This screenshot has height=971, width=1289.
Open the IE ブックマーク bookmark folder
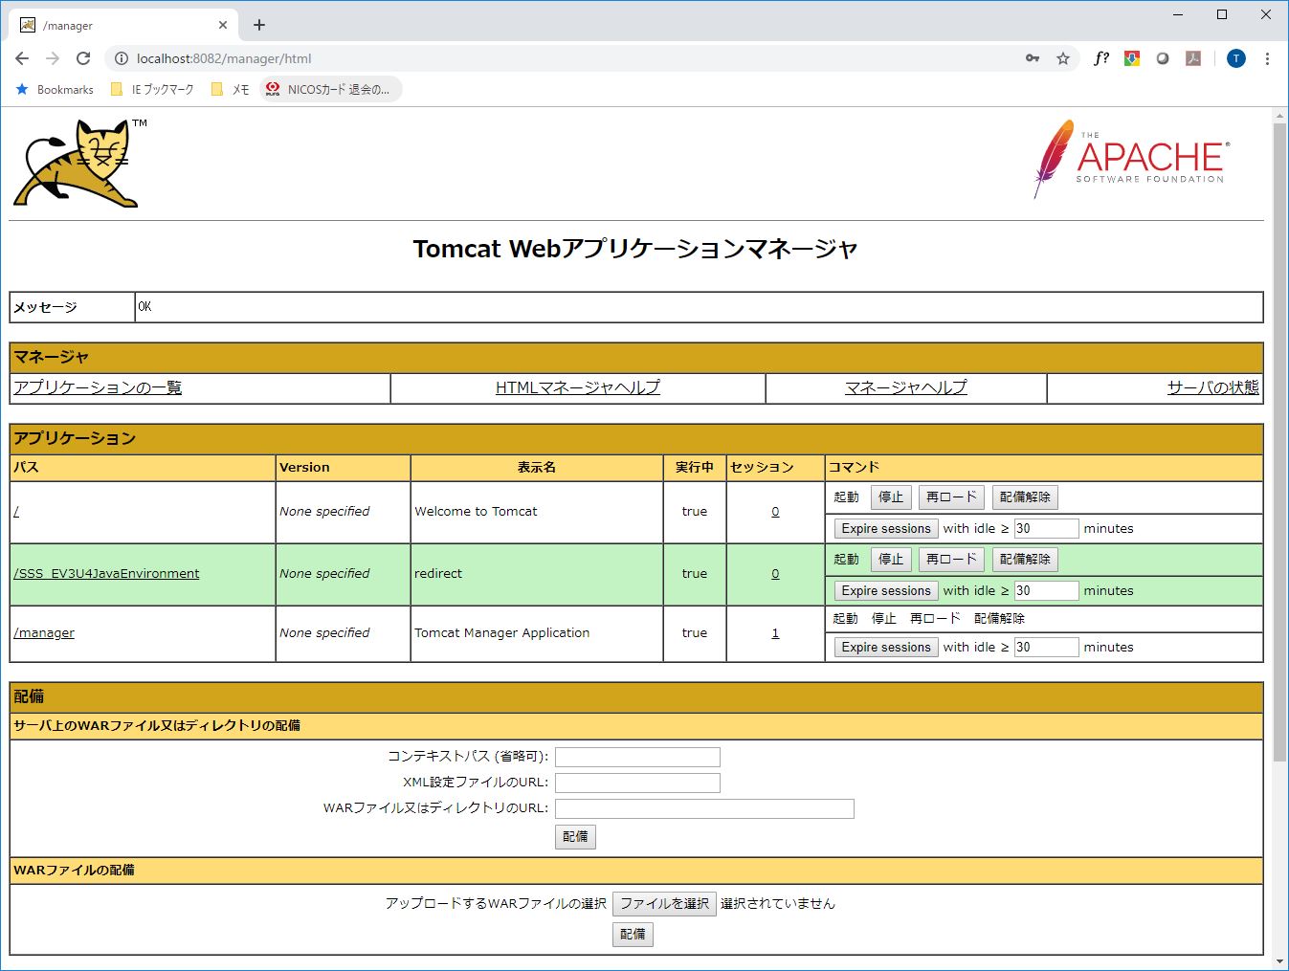[x=152, y=89]
